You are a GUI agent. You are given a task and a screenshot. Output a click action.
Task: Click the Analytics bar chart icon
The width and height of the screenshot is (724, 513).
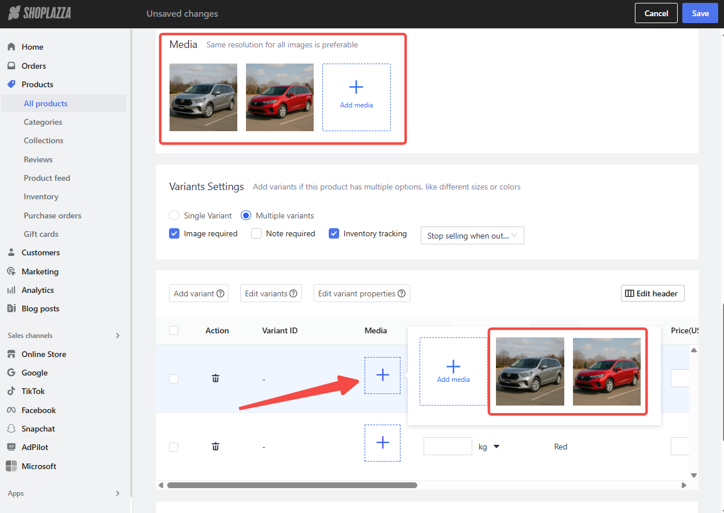[11, 290]
